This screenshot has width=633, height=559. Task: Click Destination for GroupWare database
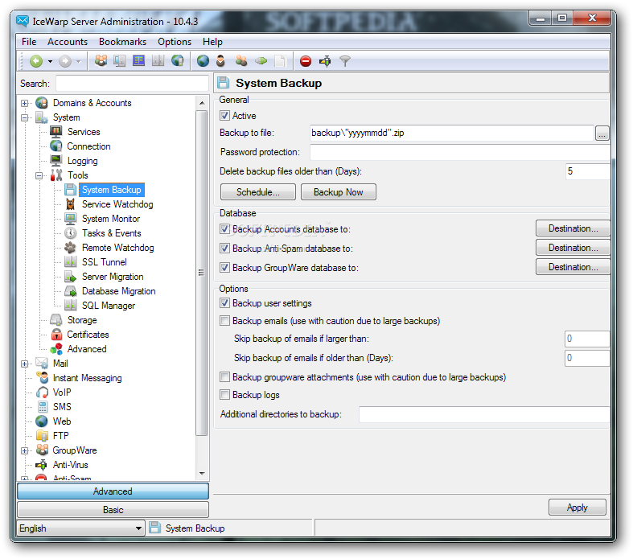pyautogui.click(x=573, y=267)
